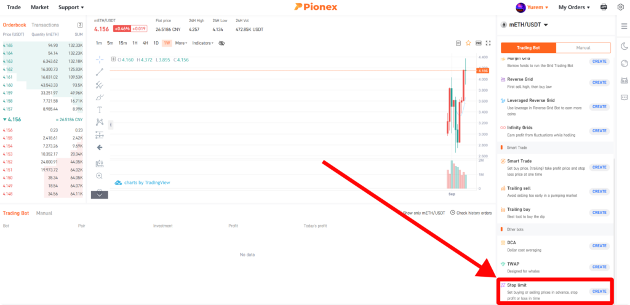Image resolution: width=630 pixels, height=305 pixels.
Task: Select the trend line drawing tool
Action: (100, 72)
